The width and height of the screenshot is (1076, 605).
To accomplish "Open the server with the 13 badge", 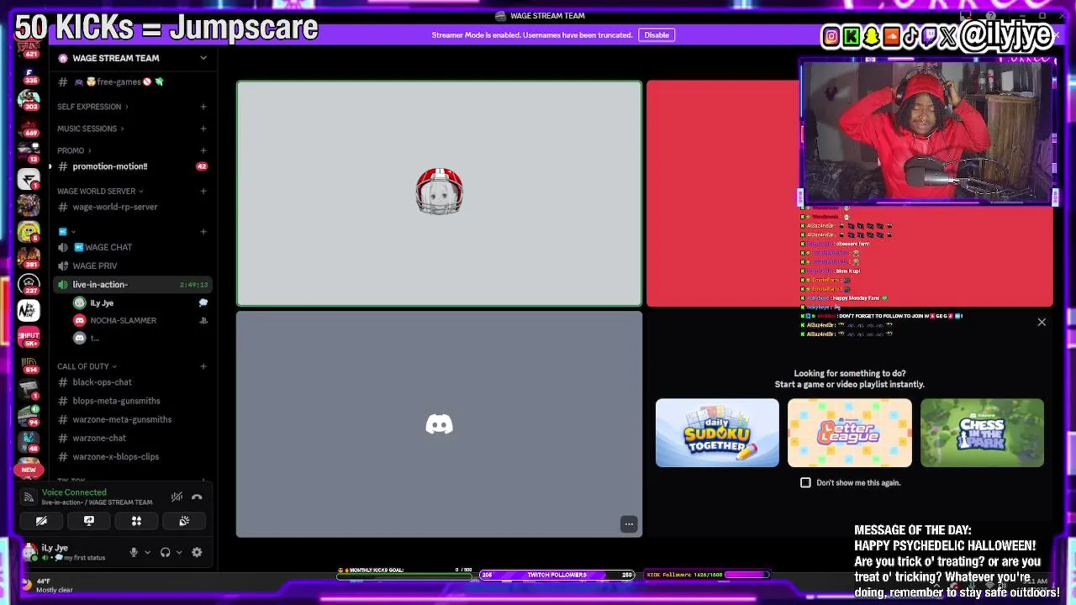I will [29, 152].
